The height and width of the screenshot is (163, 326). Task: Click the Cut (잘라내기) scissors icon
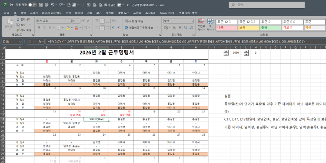[x=18, y=19]
